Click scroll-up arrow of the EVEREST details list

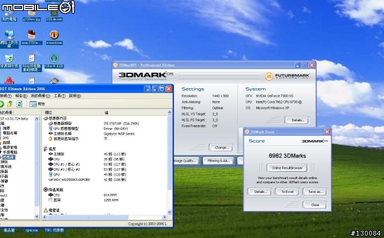[x=170, y=112]
